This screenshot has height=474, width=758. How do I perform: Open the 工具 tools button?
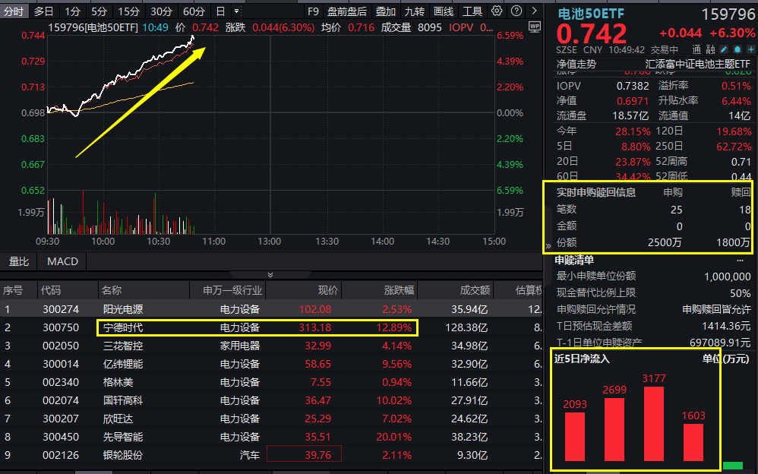[473, 11]
